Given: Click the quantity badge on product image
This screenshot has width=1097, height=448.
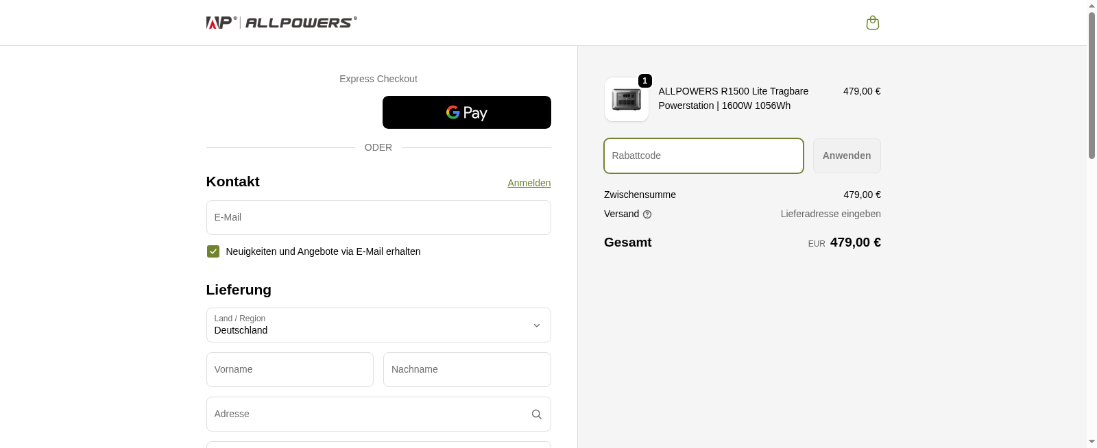Looking at the screenshot, I should click(645, 81).
